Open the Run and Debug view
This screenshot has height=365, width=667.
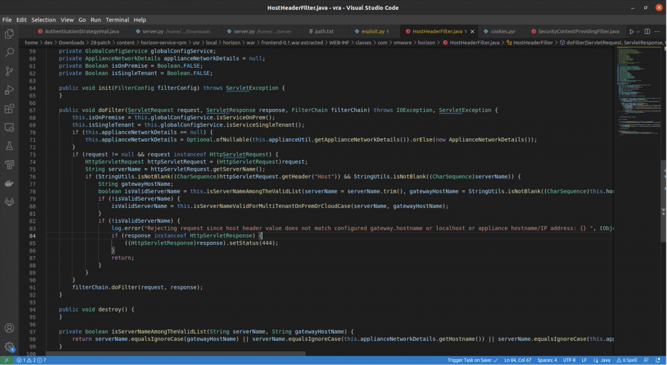[9, 90]
